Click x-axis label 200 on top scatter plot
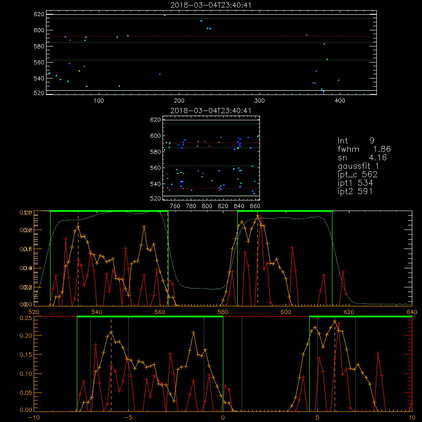This screenshot has width=422, height=422. (179, 101)
